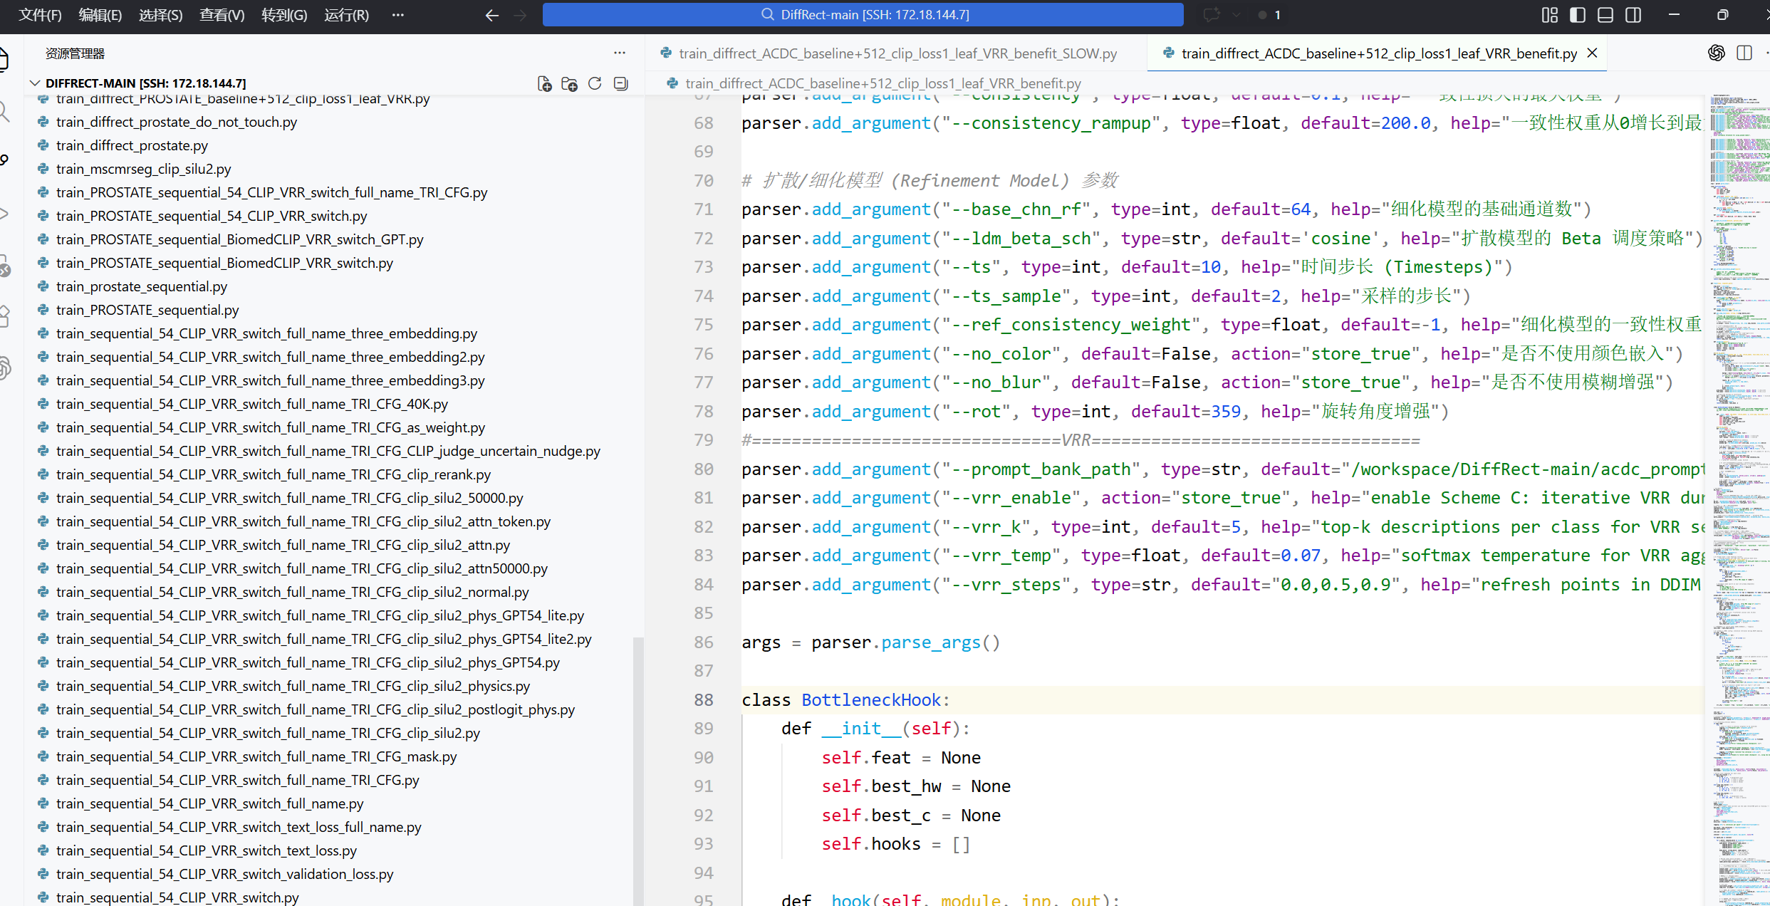Click the Customize Layout icon in title bar
1770x906 pixels.
[1550, 15]
